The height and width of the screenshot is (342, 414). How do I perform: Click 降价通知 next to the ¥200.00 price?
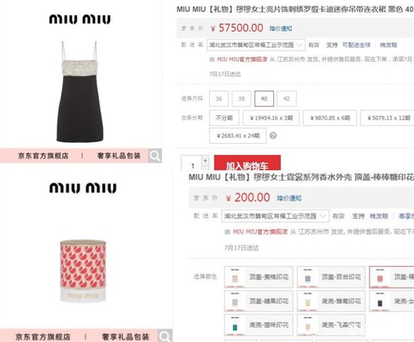pos(289,198)
